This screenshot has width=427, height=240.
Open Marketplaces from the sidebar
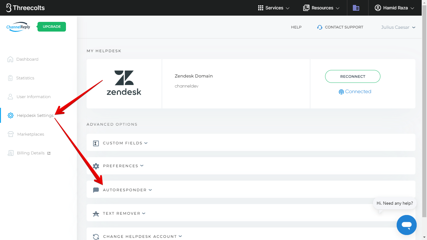[x=31, y=134]
